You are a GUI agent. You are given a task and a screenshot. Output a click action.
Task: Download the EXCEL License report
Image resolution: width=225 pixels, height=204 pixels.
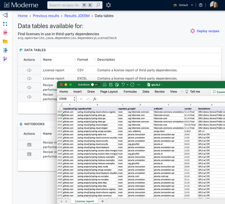pos(29,78)
